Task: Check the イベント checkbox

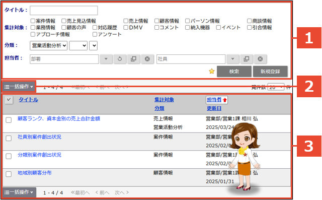Action: click(218, 27)
